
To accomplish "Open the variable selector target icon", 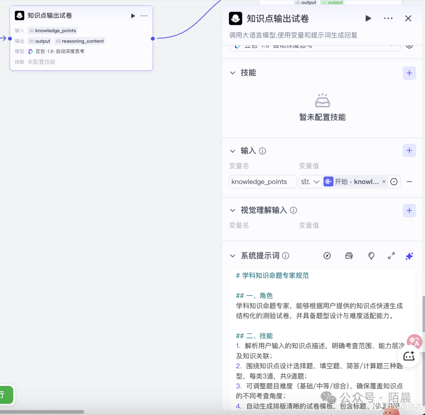I will pyautogui.click(x=394, y=182).
